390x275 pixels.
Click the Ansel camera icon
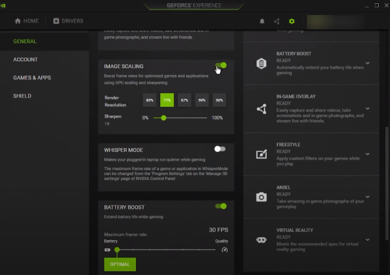pyautogui.click(x=261, y=197)
